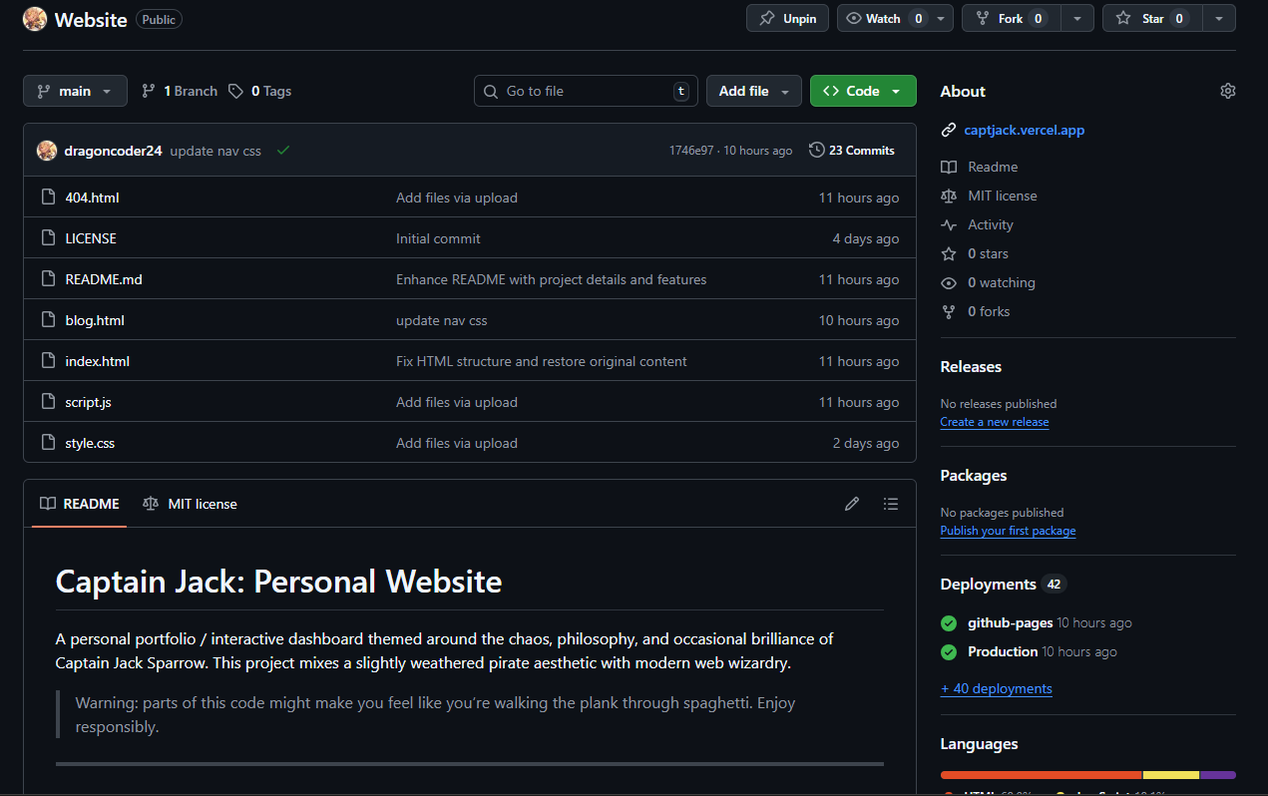The width and height of the screenshot is (1268, 796).
Task: Open the Activity page from About
Action: 990,224
